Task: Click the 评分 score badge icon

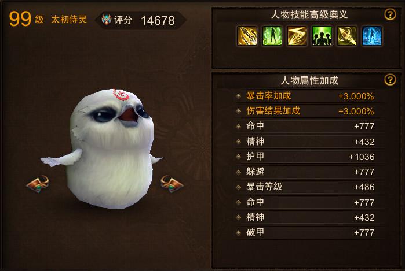Action: click(107, 20)
